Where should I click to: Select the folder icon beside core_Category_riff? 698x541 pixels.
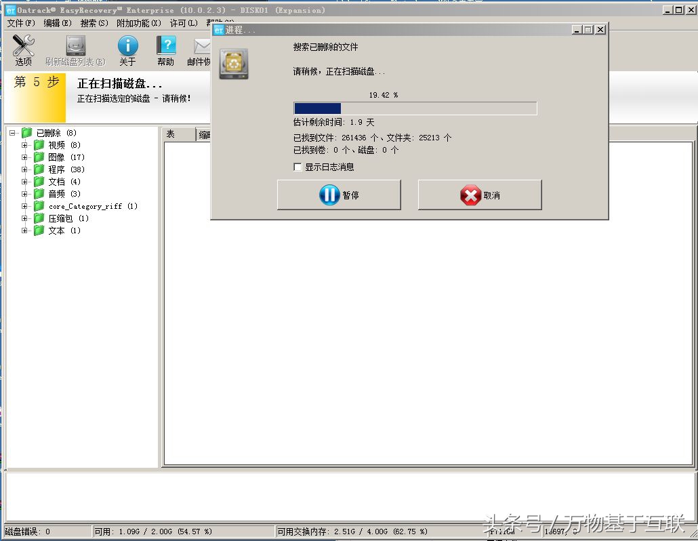(x=39, y=206)
